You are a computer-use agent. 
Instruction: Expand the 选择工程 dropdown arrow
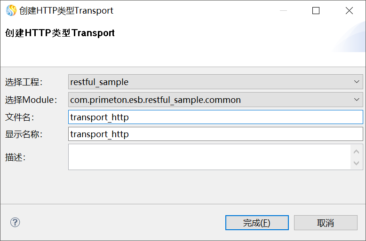[x=357, y=82]
